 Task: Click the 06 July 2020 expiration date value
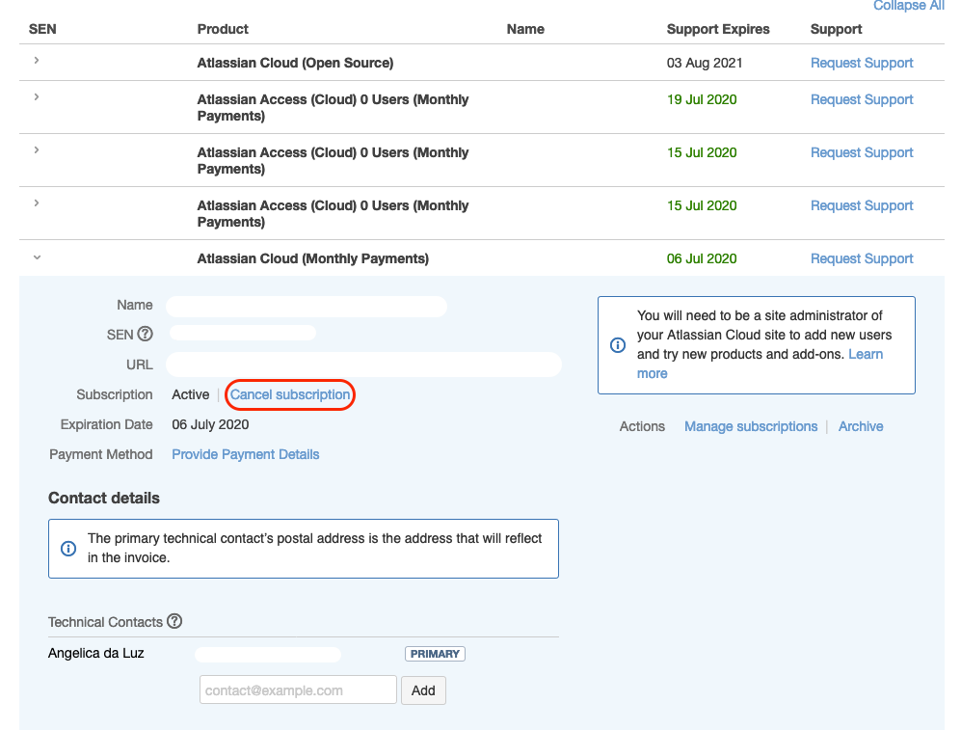point(210,424)
